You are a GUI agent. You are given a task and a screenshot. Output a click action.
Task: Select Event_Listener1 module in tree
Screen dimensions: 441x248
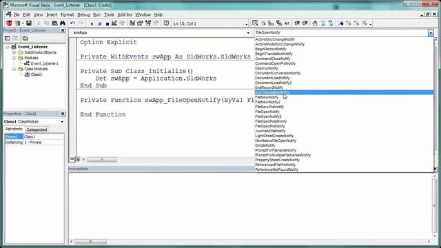click(x=44, y=63)
